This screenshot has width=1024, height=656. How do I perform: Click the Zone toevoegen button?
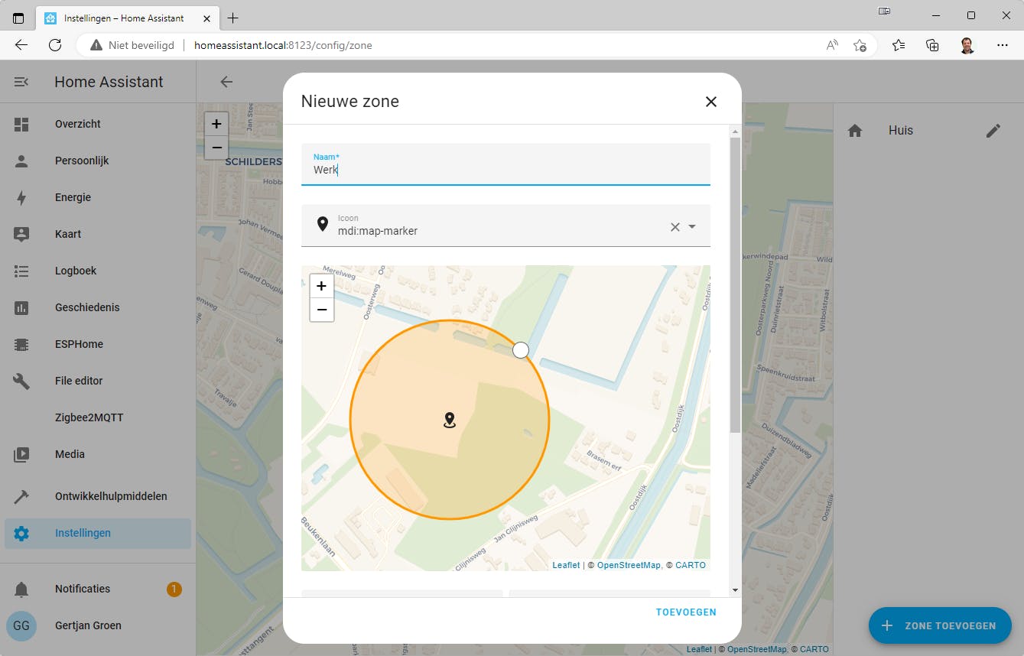pyautogui.click(x=940, y=625)
